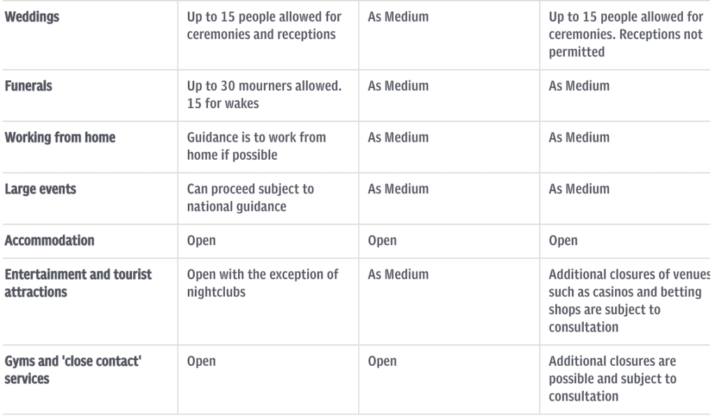The image size is (715, 416).
Task: Click 'Guidance is to work from home if possible'
Action: click(256, 146)
